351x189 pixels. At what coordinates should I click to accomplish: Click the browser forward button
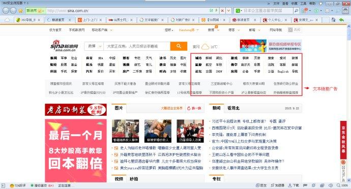point(13,11)
